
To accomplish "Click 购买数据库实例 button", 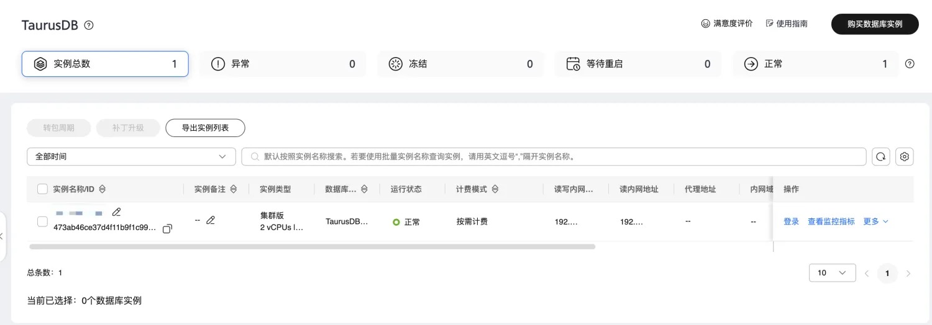I will click(875, 24).
